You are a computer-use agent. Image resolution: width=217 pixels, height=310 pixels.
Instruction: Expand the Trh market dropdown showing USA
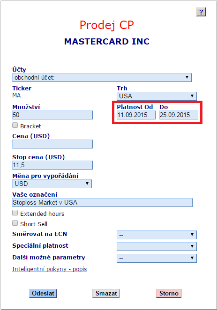point(157,96)
